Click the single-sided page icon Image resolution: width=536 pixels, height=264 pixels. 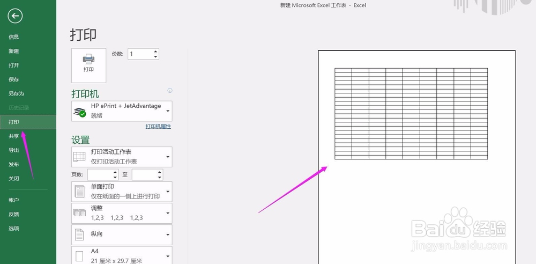click(x=80, y=192)
